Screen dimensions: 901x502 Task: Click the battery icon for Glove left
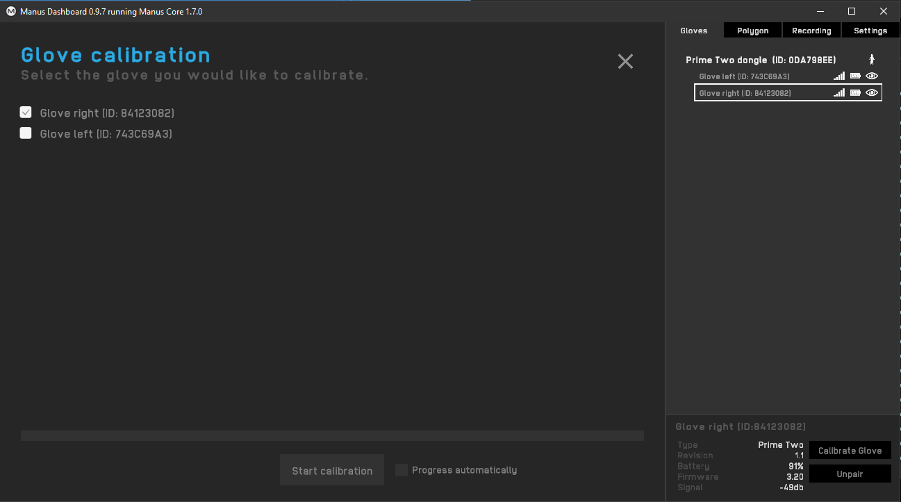tap(855, 76)
